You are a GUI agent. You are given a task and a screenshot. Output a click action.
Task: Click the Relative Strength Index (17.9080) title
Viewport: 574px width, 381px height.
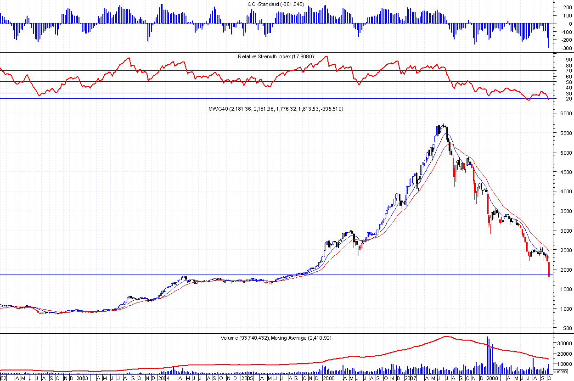coord(276,56)
